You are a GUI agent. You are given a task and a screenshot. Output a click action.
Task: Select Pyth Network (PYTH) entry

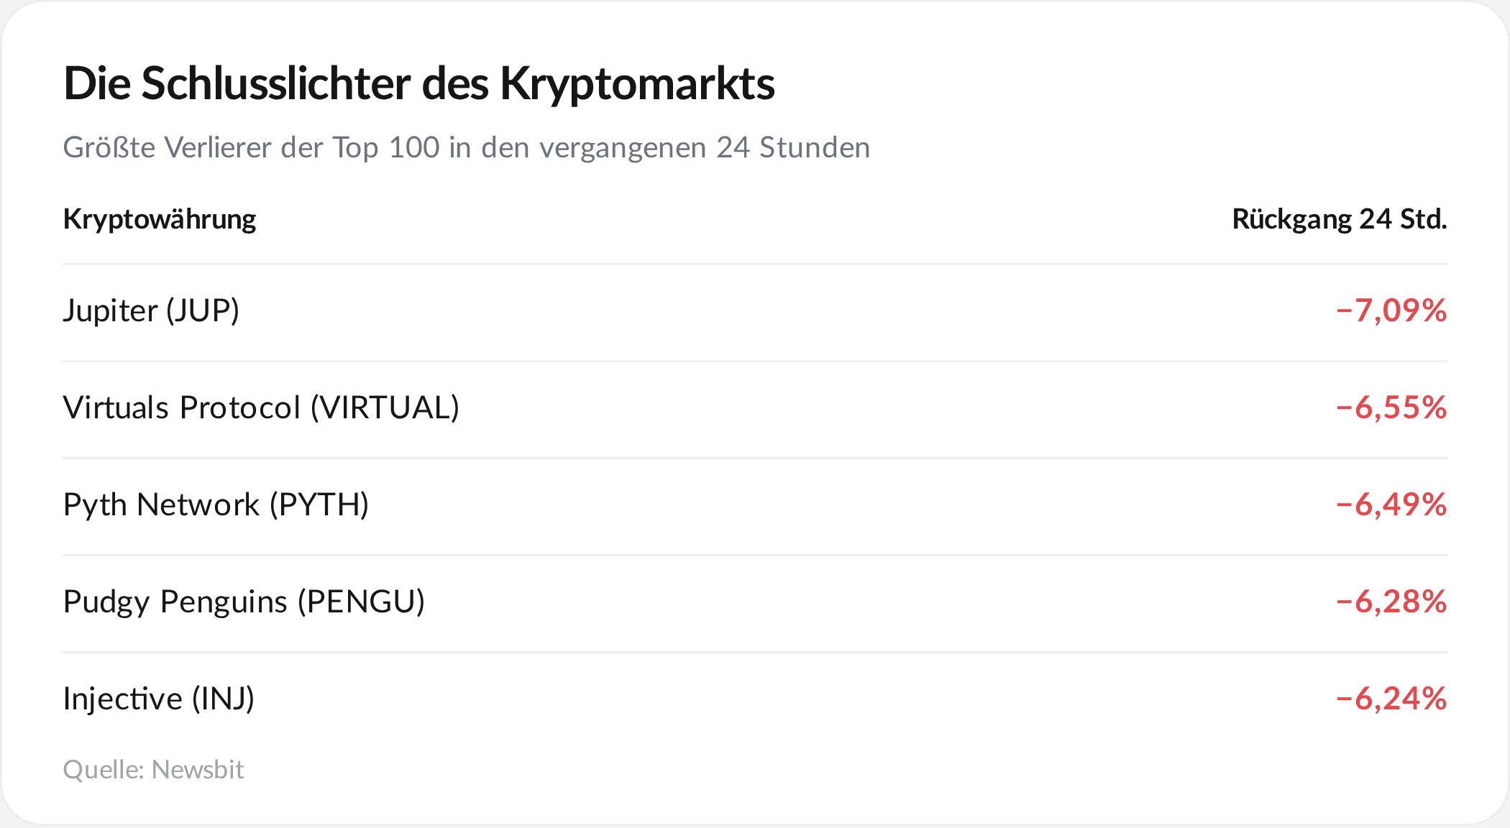click(x=216, y=505)
